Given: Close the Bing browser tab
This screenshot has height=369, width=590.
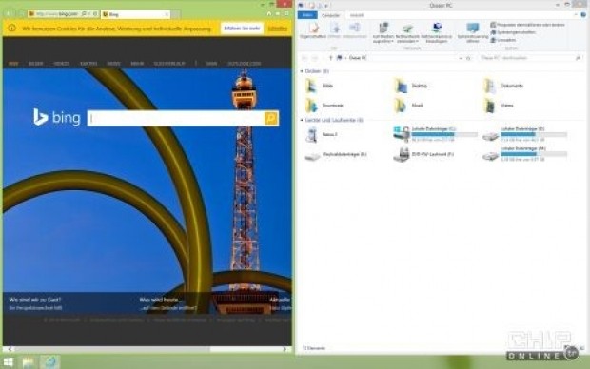Looking at the screenshot, I should click(167, 14).
